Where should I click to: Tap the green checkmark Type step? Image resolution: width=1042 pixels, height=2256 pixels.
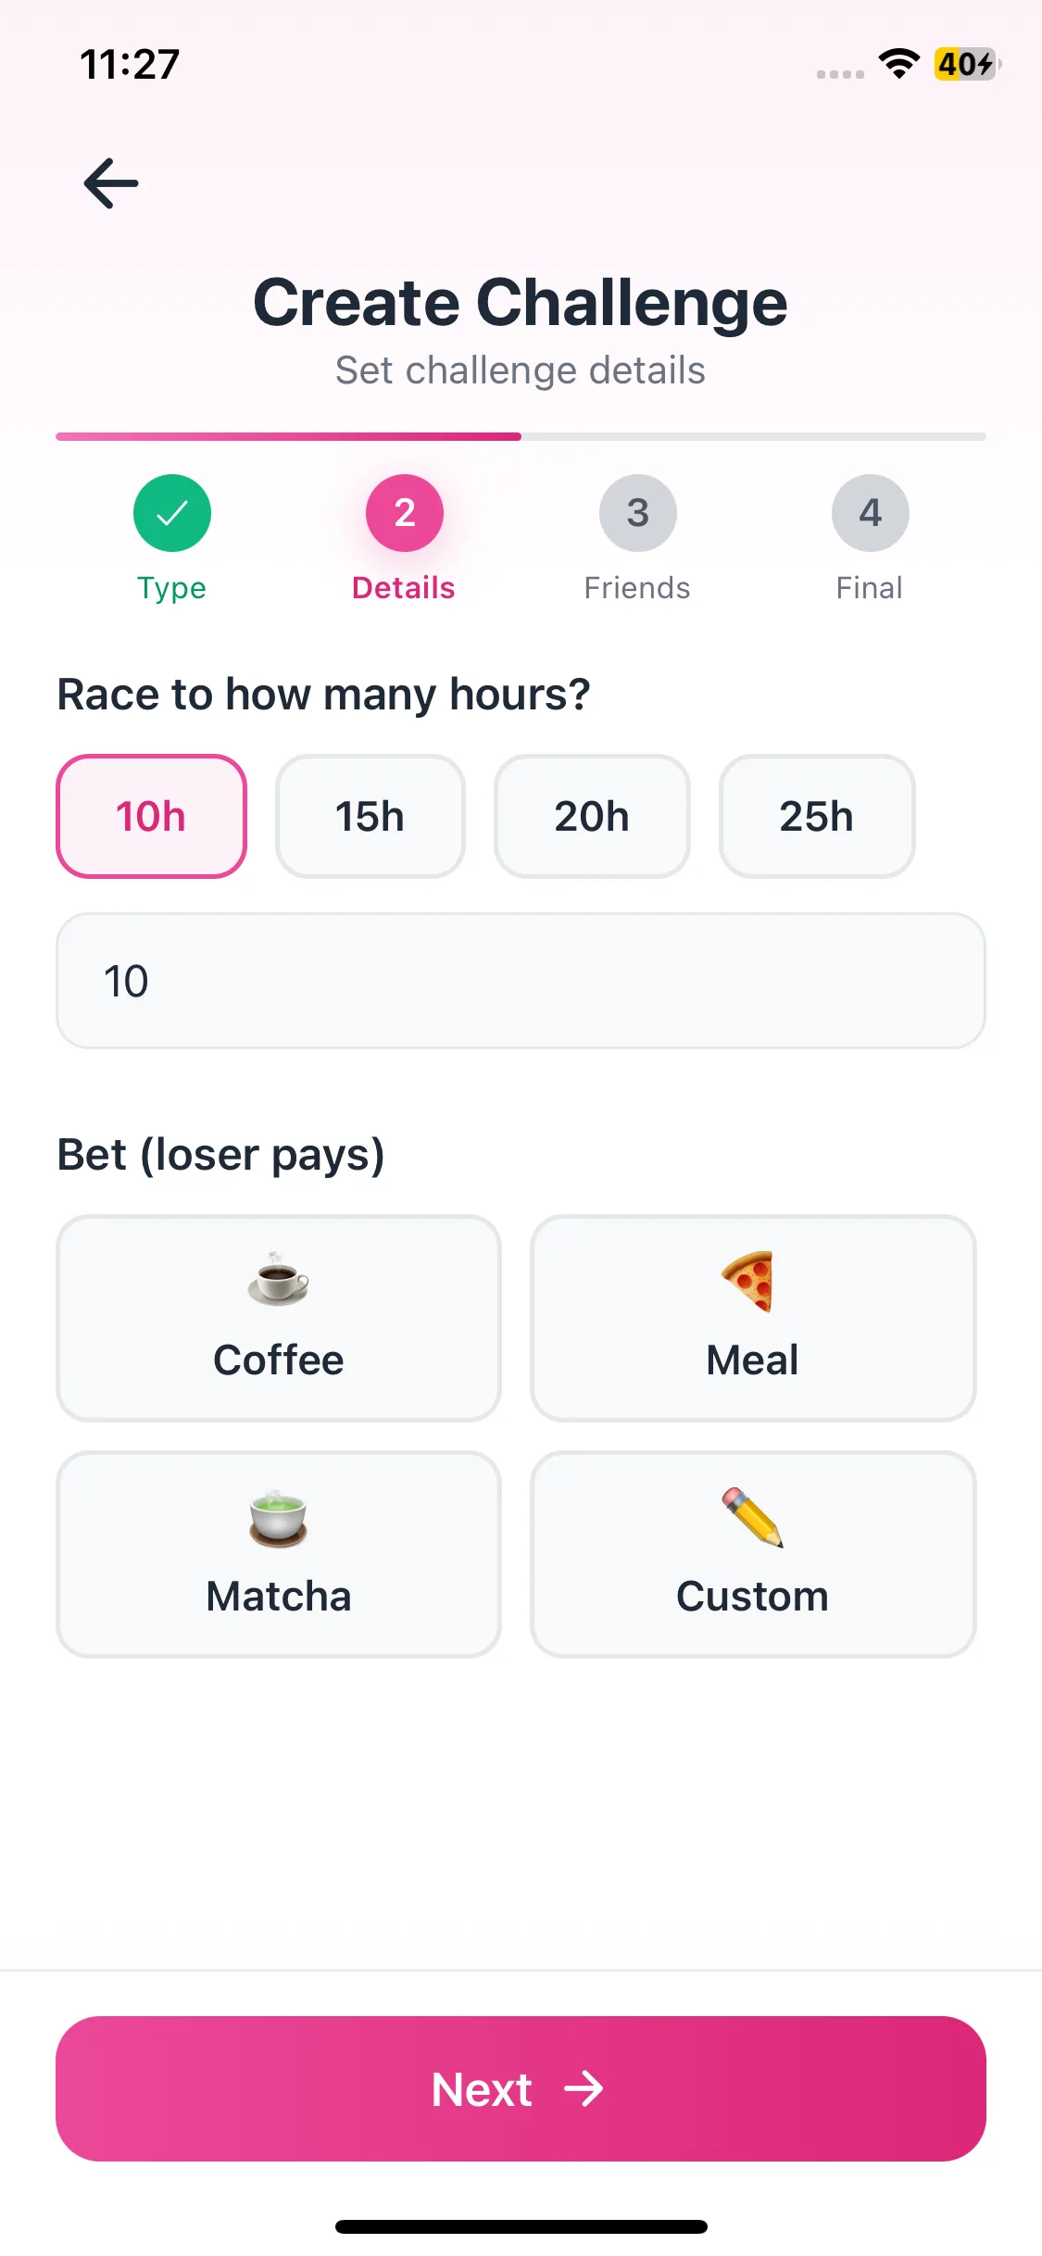172,513
